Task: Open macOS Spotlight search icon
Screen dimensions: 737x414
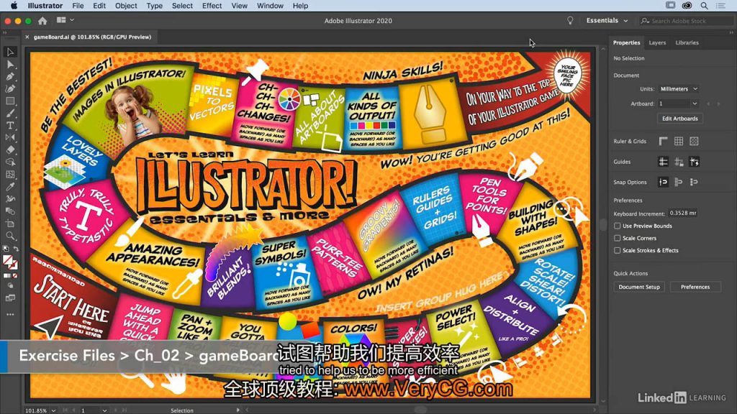Action: coord(704,6)
